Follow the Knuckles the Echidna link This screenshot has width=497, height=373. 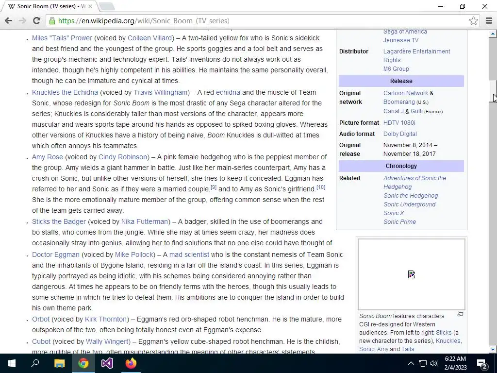[65, 92]
